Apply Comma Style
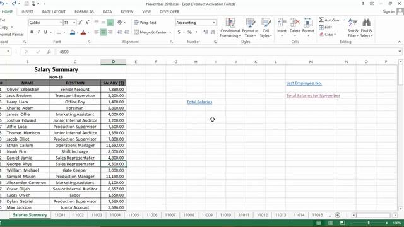This screenshot has width=404, height=227. (x=196, y=32)
